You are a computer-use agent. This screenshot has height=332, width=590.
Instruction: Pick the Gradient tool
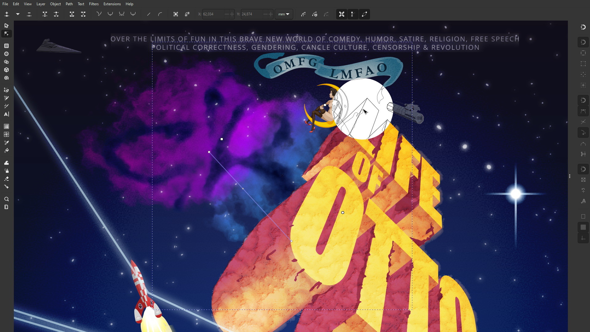click(x=6, y=126)
